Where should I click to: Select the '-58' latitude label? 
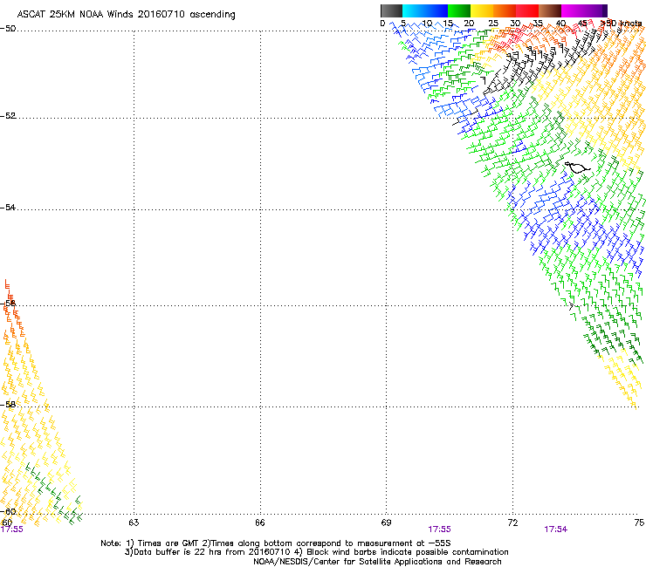(8, 405)
